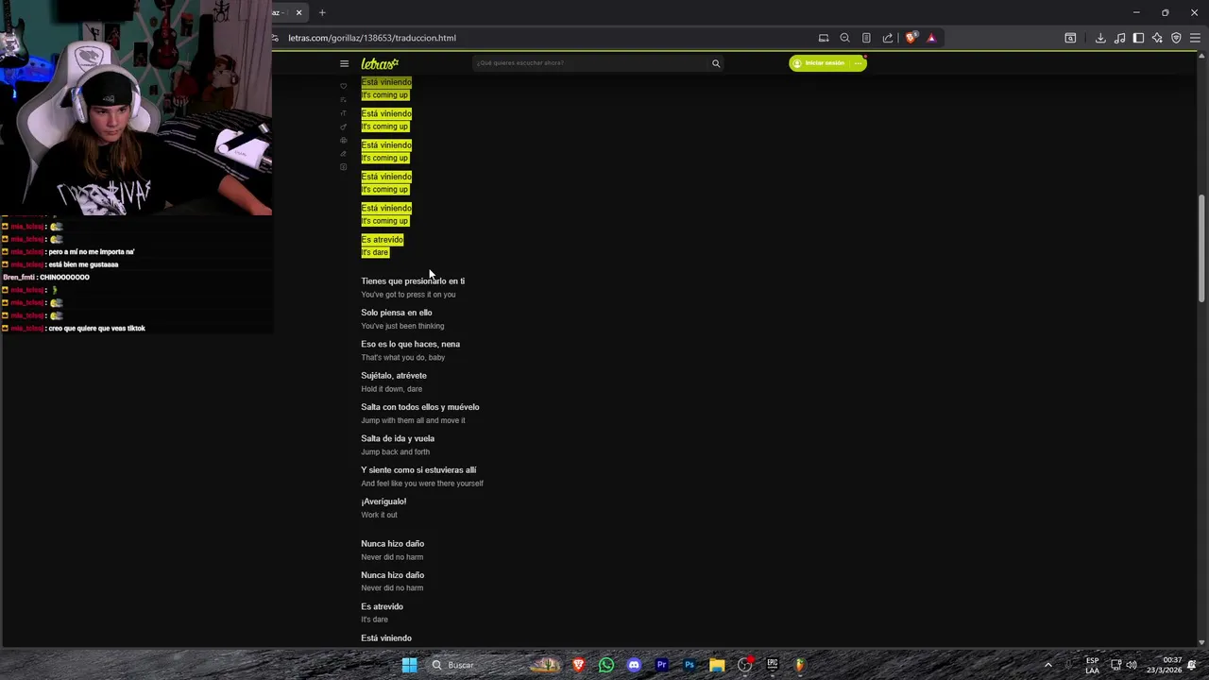Open FL Studio from the taskbar
Image resolution: width=1209 pixels, height=680 pixels.
tap(799, 665)
